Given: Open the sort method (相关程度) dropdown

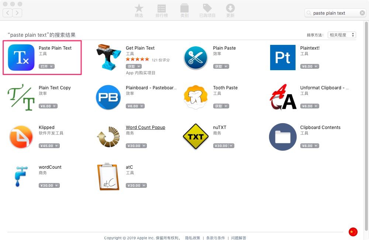Looking at the screenshot, I should (x=342, y=35).
